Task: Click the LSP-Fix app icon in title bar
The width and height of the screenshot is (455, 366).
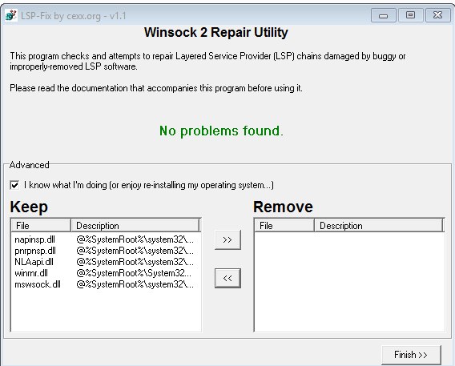Action: 11,15
